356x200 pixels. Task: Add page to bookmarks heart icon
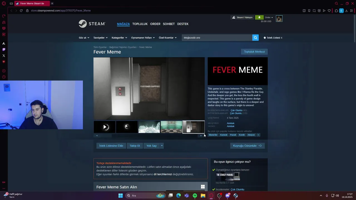[x=329, y=11]
